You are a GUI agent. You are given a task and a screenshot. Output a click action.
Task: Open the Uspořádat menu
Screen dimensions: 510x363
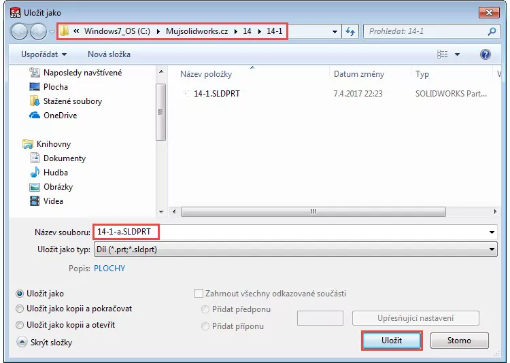(x=44, y=54)
